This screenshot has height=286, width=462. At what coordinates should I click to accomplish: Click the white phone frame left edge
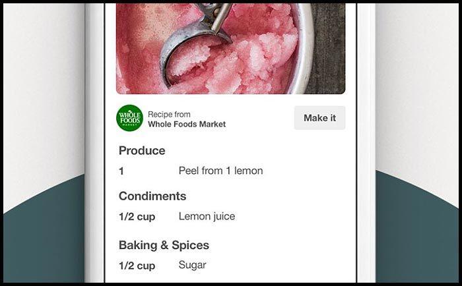coord(94,143)
